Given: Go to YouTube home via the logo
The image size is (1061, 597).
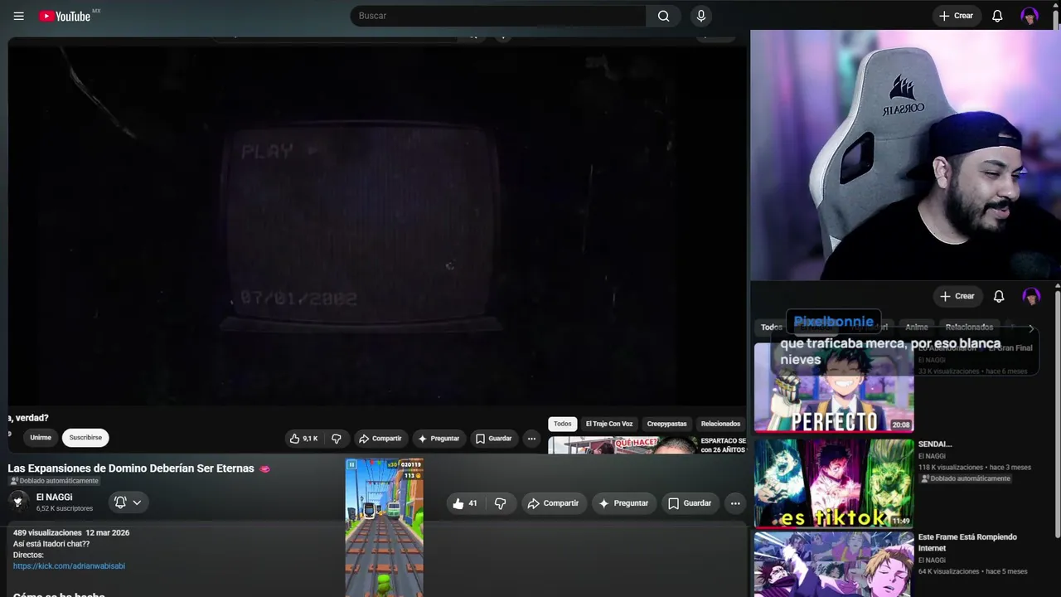Looking at the screenshot, I should (x=65, y=16).
